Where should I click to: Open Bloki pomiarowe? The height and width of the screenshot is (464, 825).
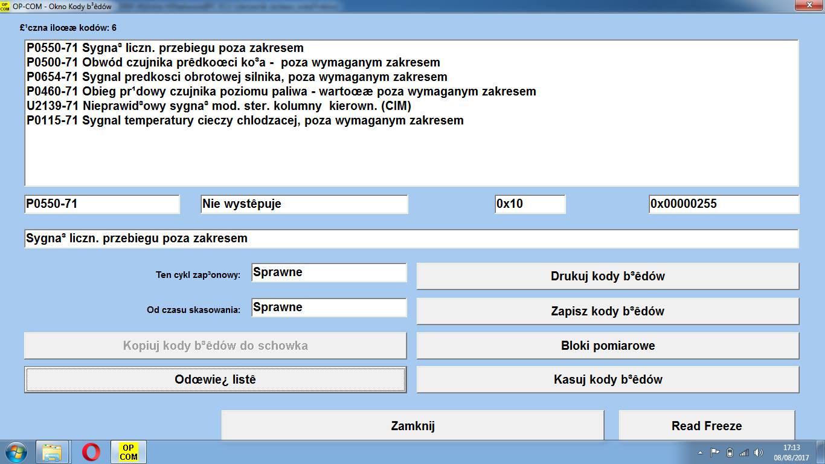click(608, 346)
